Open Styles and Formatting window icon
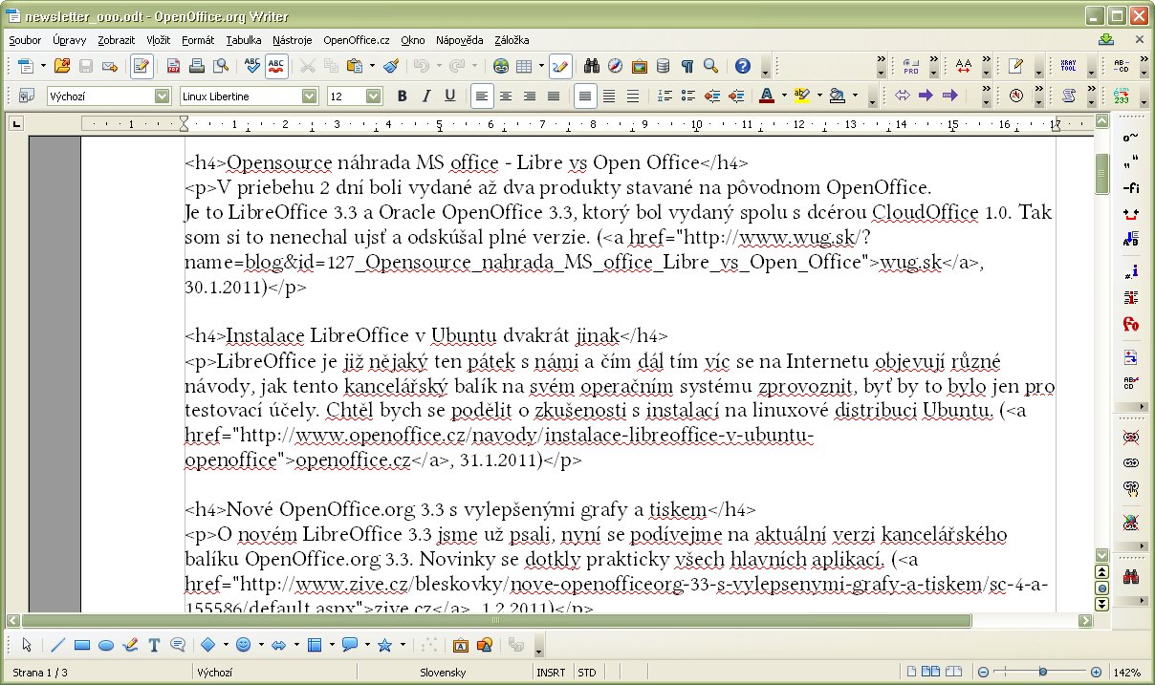Viewport: 1155px width, 685px height. coord(27,96)
